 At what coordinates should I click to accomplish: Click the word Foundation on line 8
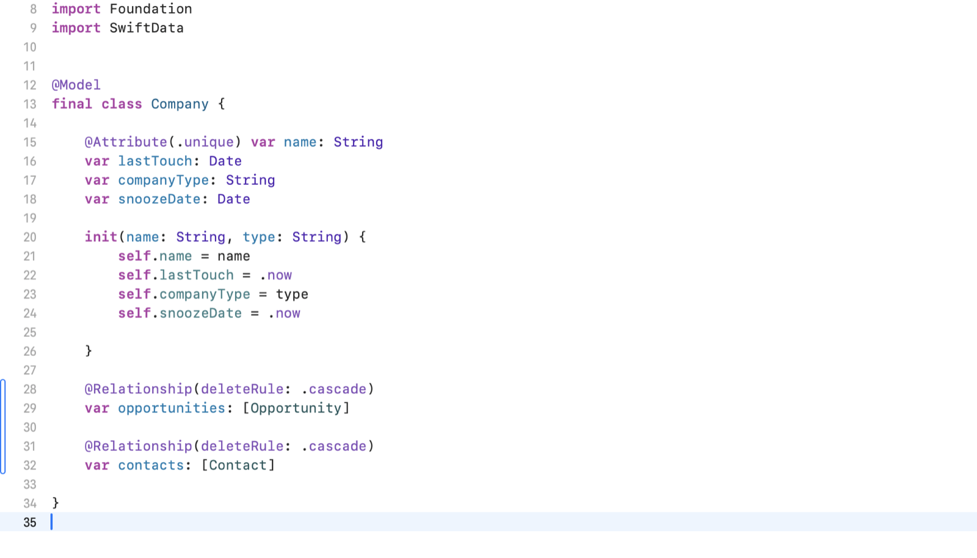coord(151,9)
